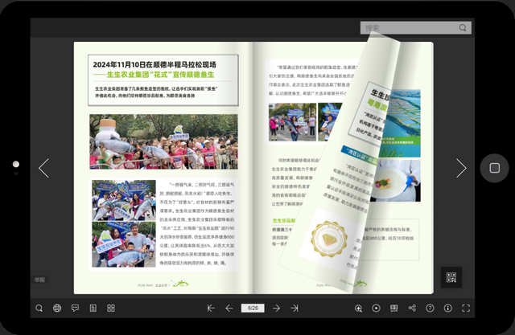Screen dimensions: 515x335
Task: Click the runners photo on right page
Action: 292,122
